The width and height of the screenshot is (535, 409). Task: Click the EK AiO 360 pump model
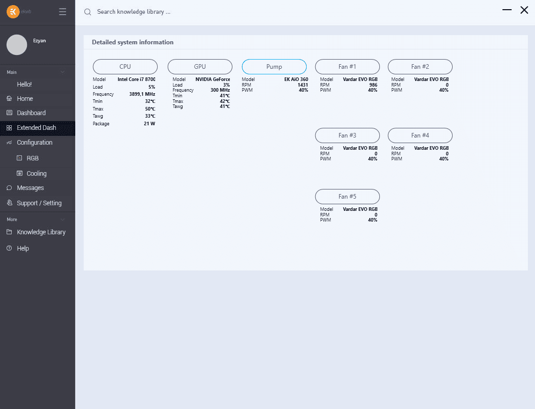click(x=296, y=79)
